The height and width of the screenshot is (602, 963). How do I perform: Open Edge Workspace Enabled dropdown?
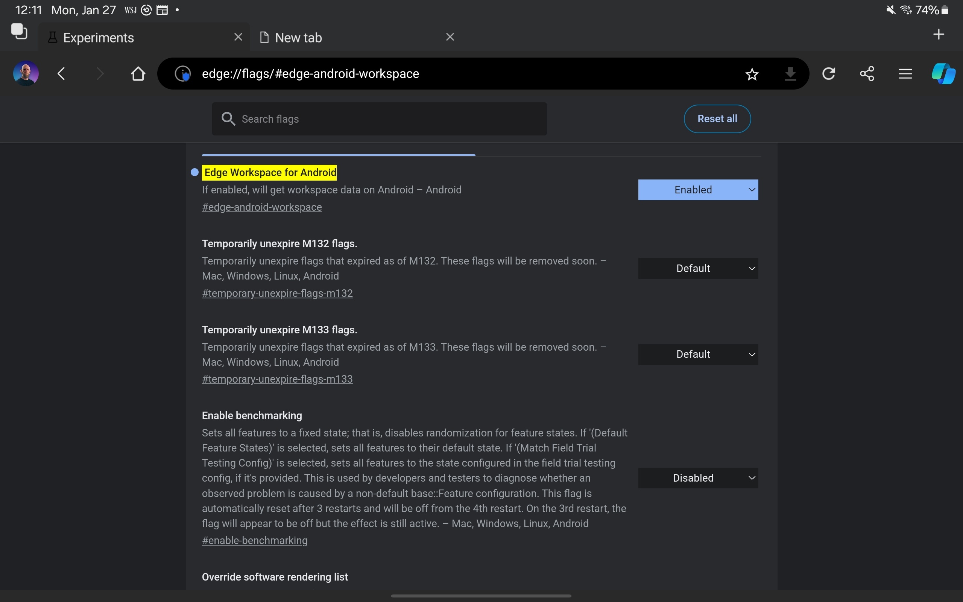(697, 190)
